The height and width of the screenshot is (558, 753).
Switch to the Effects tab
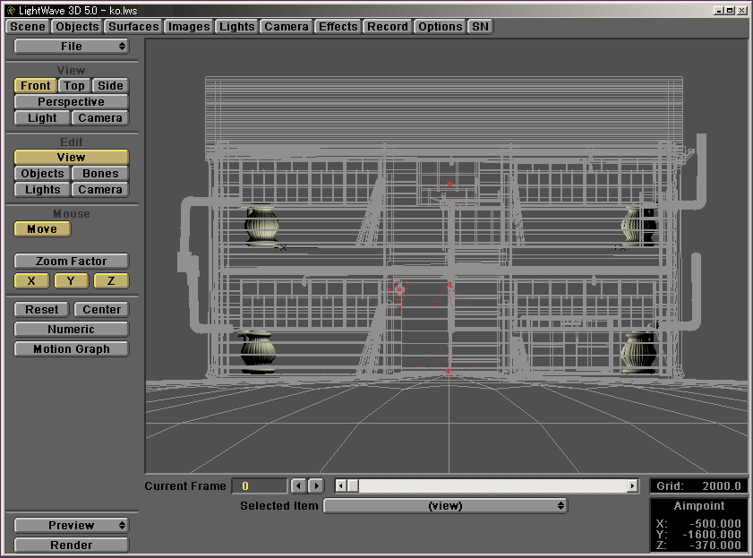click(x=338, y=27)
